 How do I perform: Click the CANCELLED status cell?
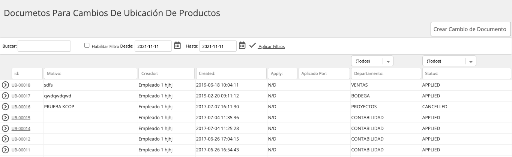click(x=435, y=107)
